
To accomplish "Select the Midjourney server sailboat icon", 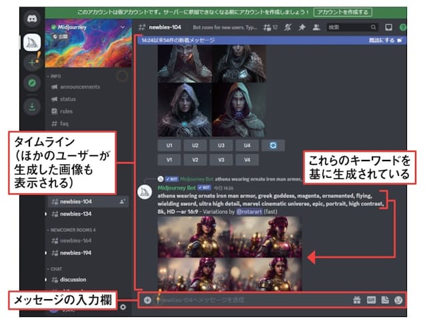I will pyautogui.click(x=32, y=43).
